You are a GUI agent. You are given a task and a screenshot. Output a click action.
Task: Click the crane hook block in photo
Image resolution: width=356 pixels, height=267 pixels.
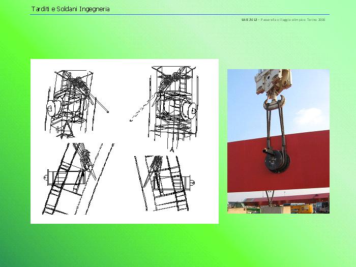[274, 81]
